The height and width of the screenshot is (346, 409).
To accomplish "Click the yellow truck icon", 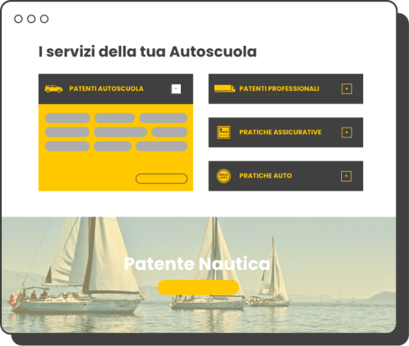I will (225, 88).
